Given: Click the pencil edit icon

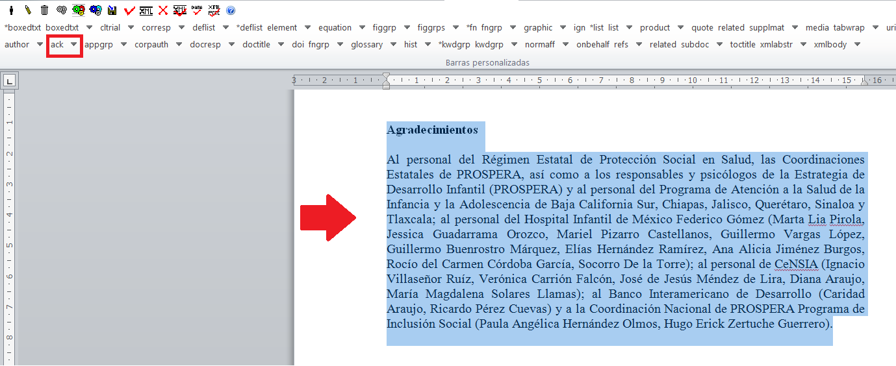Looking at the screenshot, I should click(28, 10).
